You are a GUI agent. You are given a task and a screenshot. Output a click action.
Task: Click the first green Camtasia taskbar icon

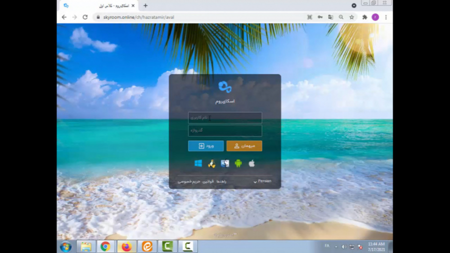tap(167, 246)
